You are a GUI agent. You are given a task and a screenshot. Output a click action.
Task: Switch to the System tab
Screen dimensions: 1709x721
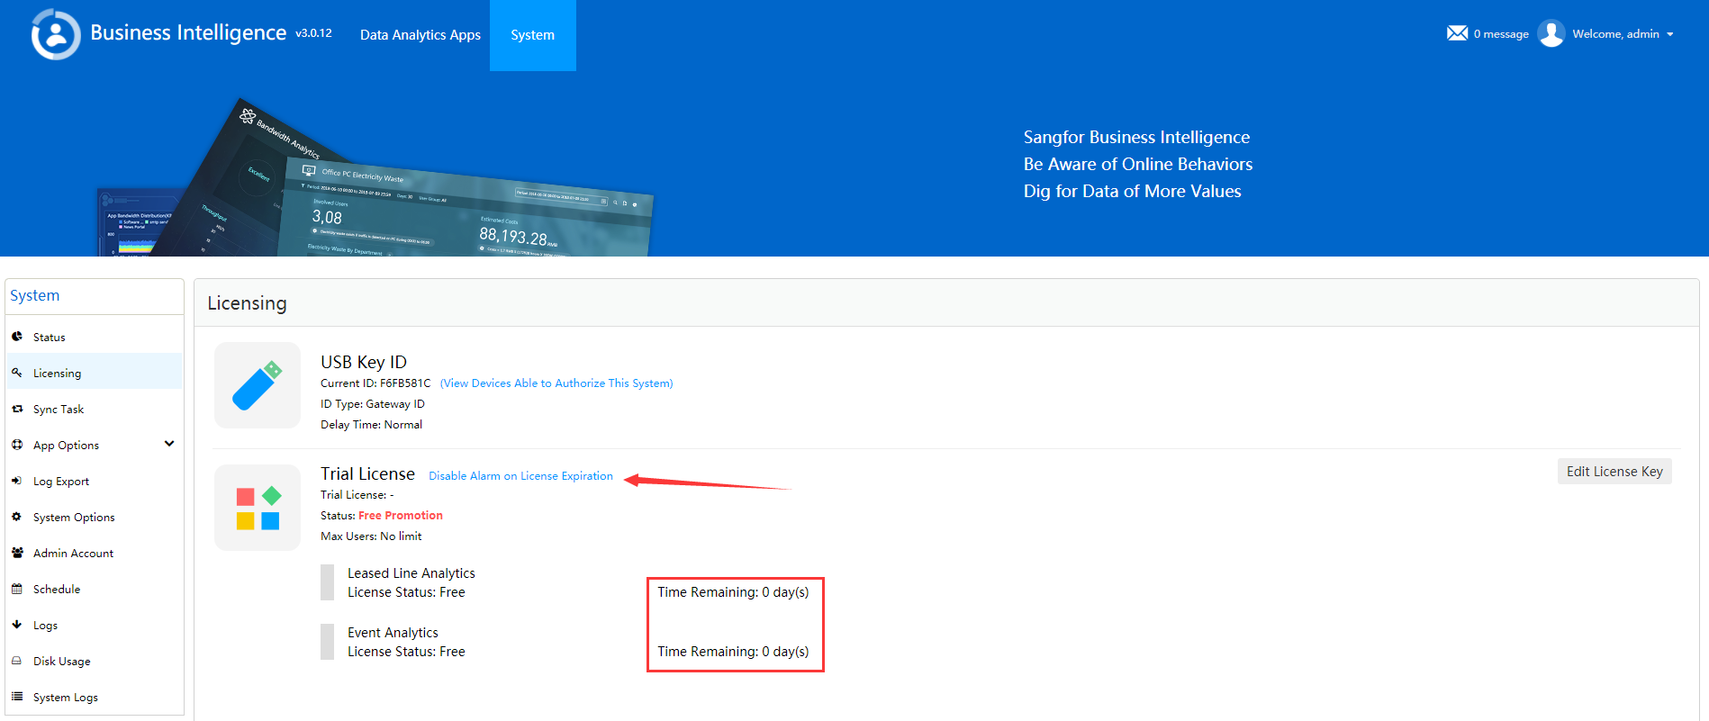(x=533, y=35)
